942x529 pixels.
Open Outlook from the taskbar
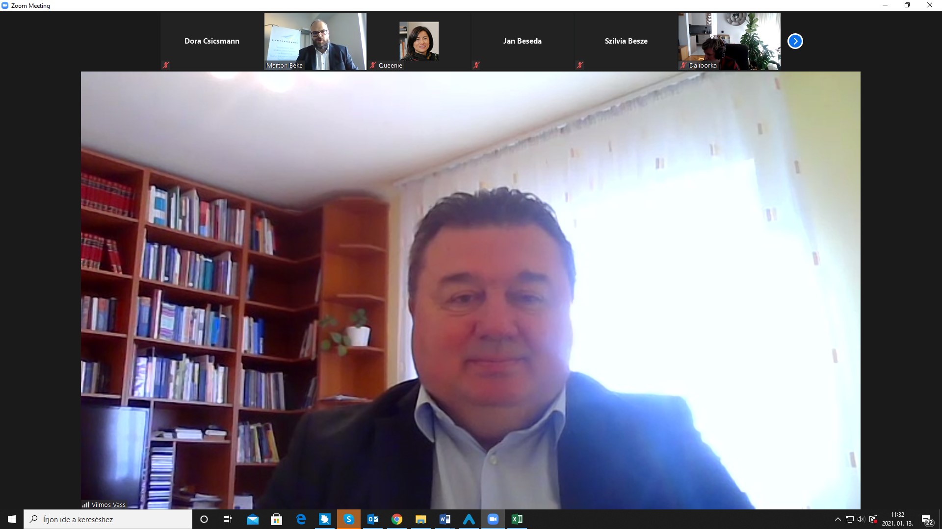[x=373, y=519]
